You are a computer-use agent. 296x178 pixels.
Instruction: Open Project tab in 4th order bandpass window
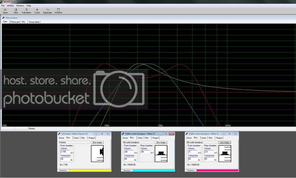tap(156, 138)
